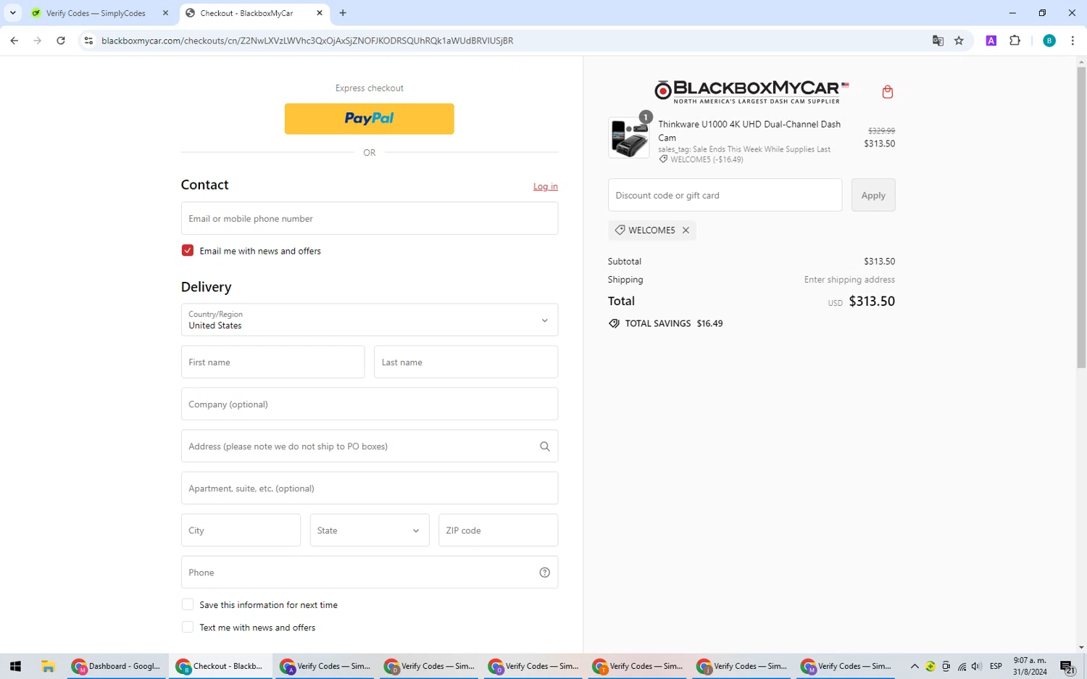Open network icon in system tray
This screenshot has height=679, width=1087.
(x=962, y=666)
